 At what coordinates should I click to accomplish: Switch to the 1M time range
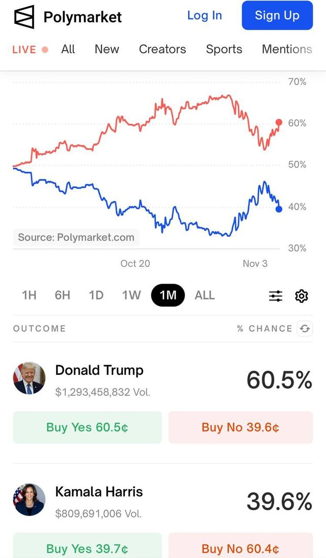[168, 295]
